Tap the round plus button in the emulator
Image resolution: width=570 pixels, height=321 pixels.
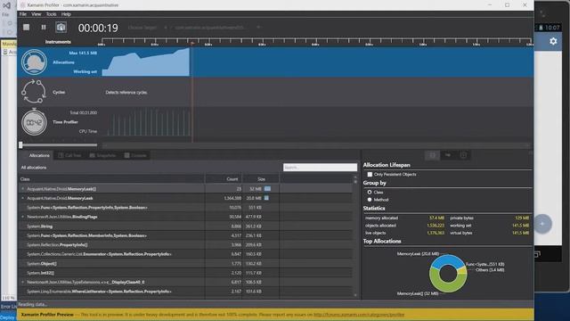(542, 224)
